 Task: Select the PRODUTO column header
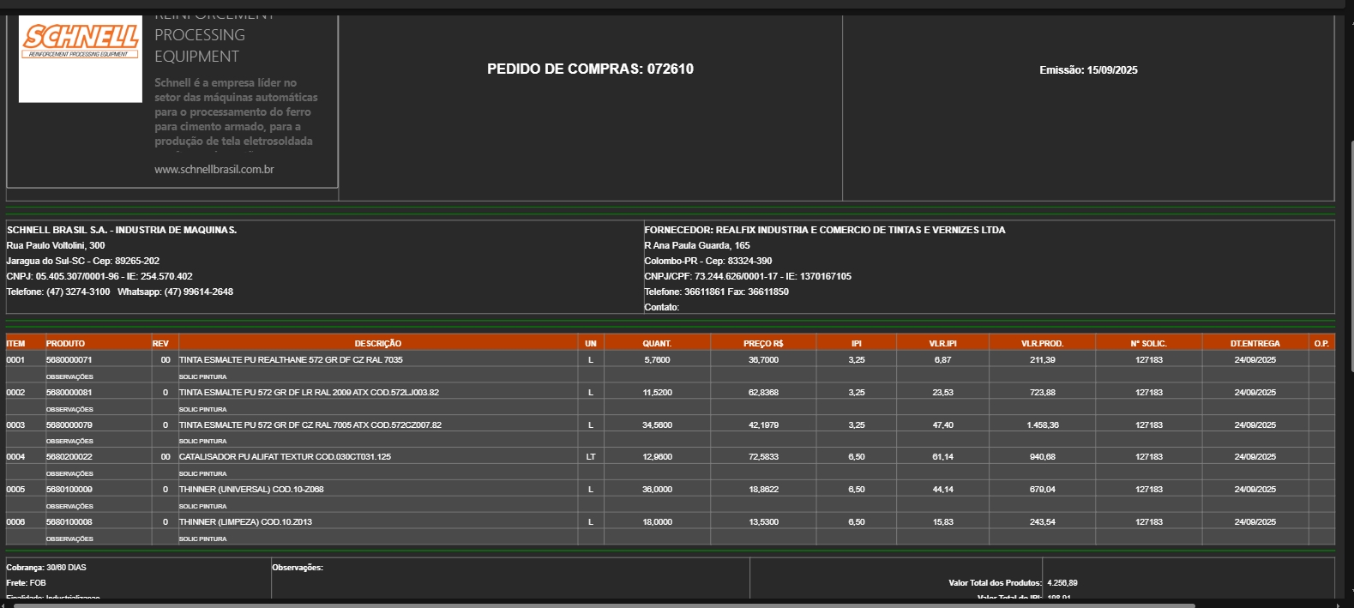click(x=65, y=344)
